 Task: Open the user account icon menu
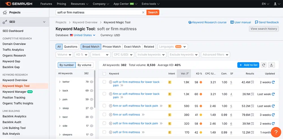(277, 4)
